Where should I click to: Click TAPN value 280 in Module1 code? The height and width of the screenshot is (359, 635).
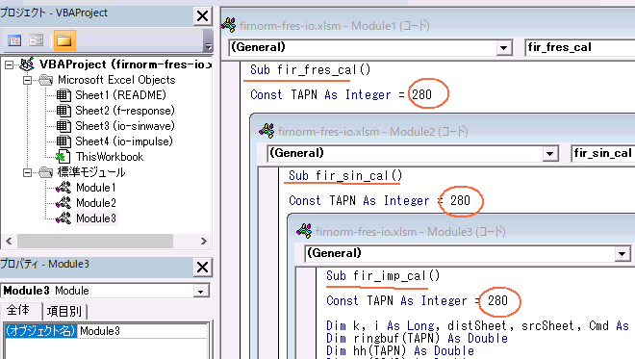pos(422,95)
